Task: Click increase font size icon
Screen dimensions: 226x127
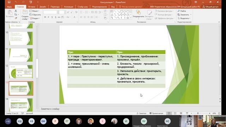Action: [x=68, y=12]
